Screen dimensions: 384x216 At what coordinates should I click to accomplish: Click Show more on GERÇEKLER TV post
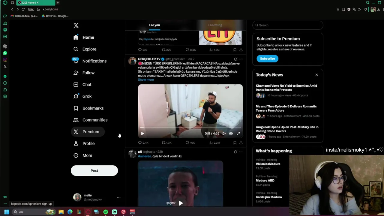tap(146, 80)
